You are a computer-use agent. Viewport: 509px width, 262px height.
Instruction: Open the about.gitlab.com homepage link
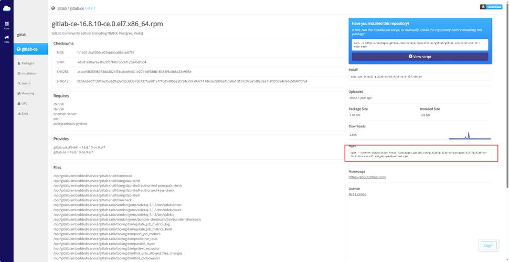point(367,177)
